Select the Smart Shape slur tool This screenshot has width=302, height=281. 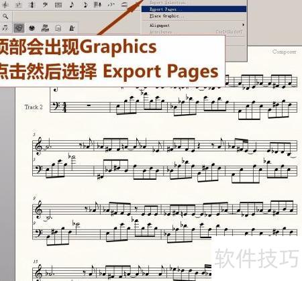124,5
